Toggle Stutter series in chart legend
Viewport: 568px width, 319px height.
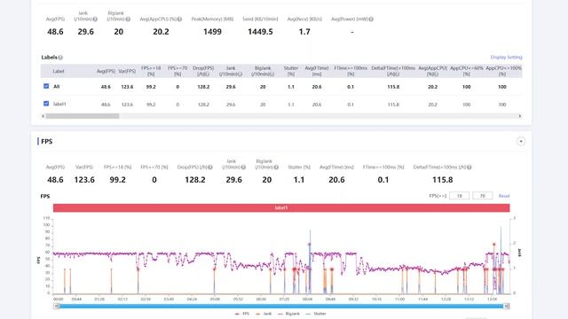point(316,314)
